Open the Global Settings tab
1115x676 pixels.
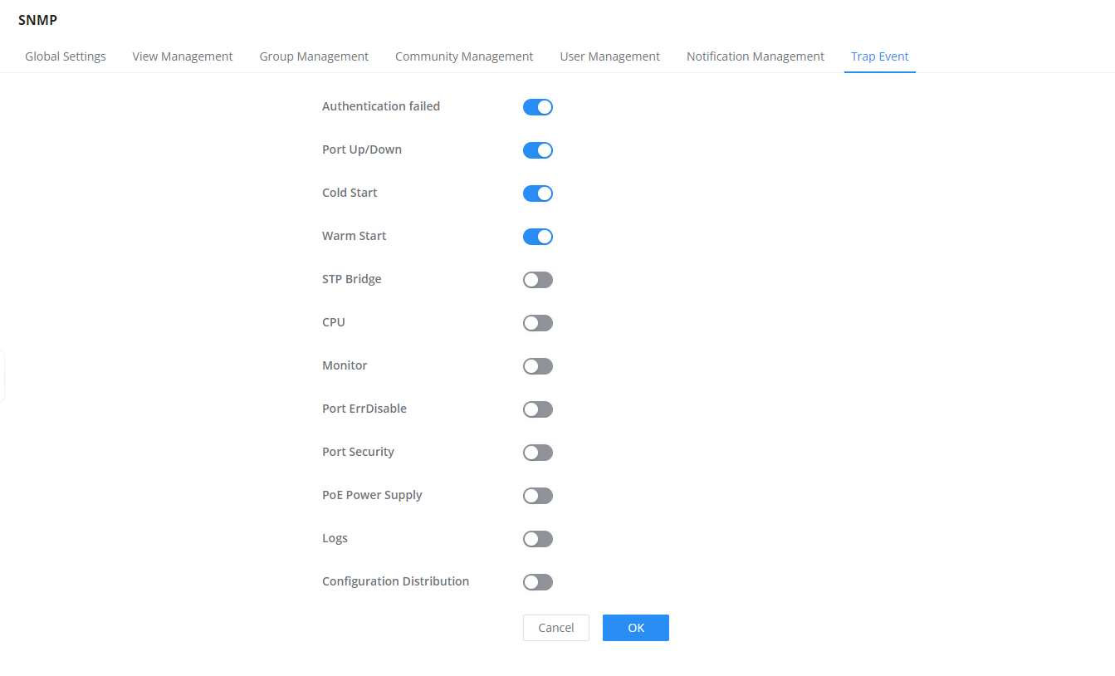click(66, 56)
